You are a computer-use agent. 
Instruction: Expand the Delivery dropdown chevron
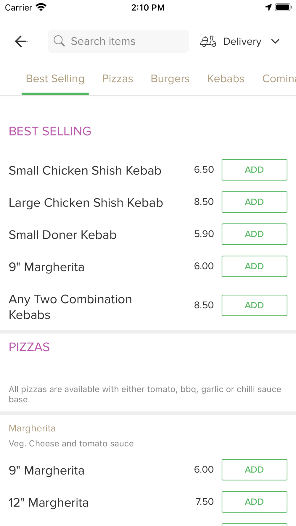point(275,41)
